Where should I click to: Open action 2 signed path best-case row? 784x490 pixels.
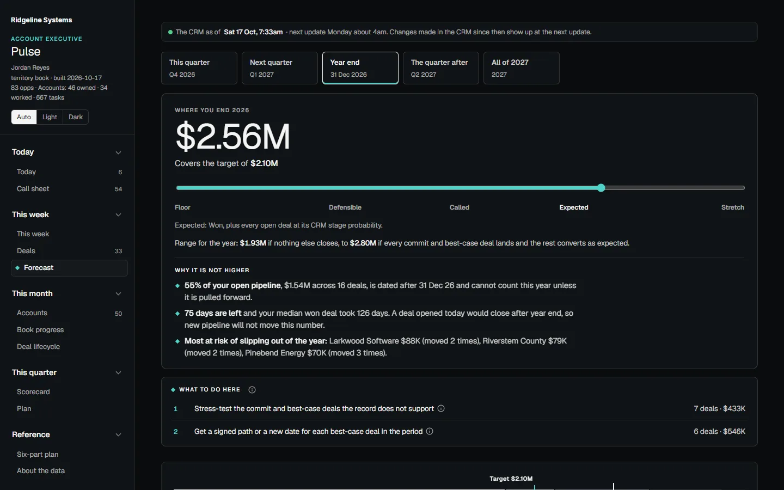pos(459,432)
